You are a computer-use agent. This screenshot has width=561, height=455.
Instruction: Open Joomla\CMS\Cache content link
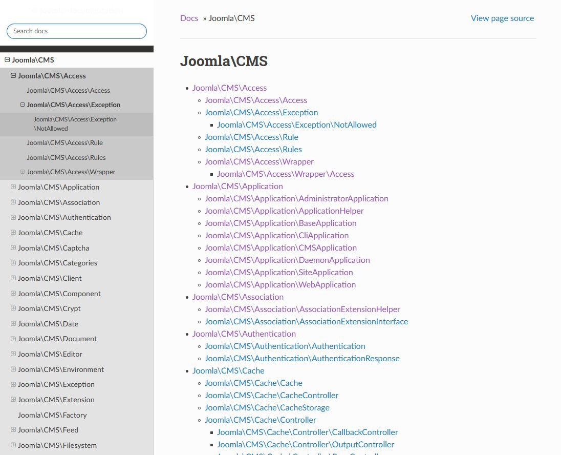click(228, 371)
